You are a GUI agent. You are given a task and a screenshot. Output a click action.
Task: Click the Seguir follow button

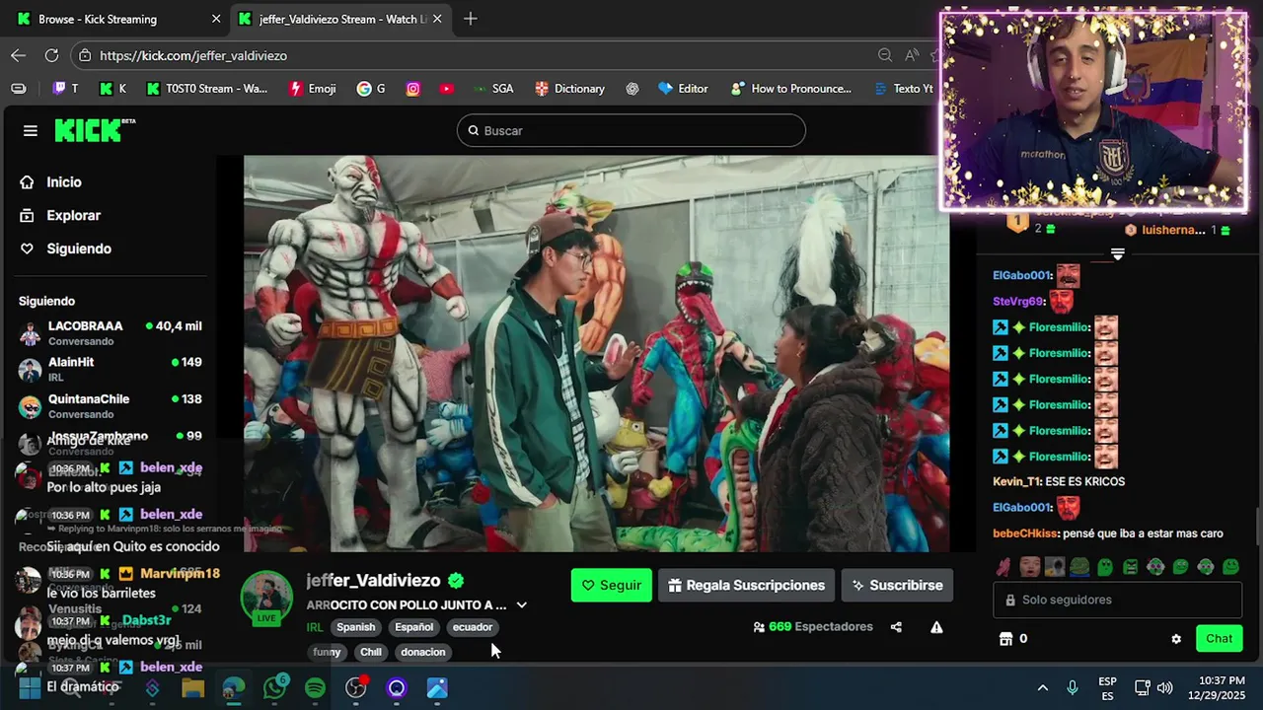coord(611,585)
